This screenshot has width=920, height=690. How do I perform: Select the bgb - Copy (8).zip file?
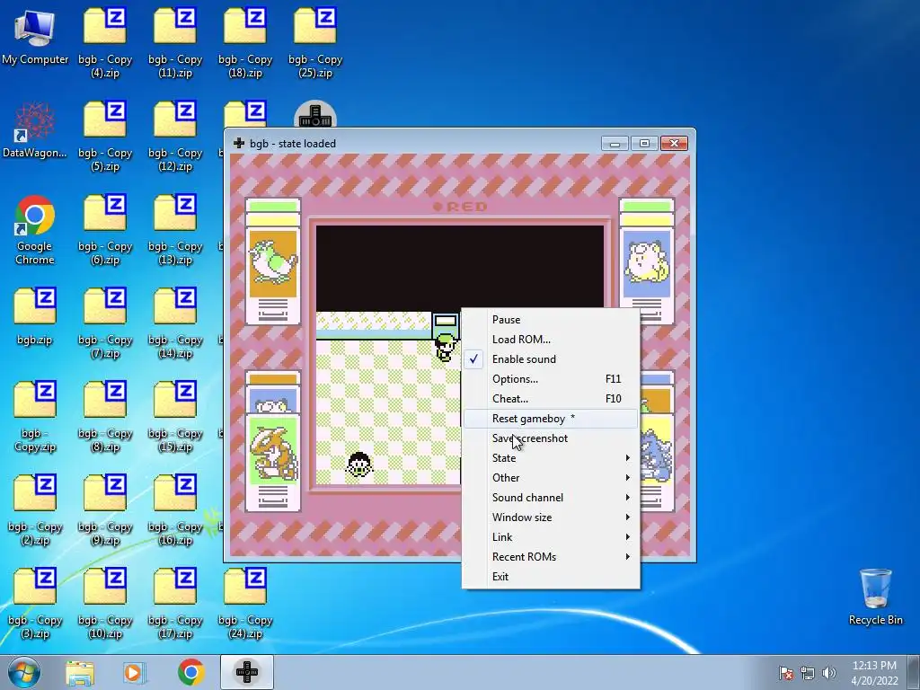click(x=105, y=417)
